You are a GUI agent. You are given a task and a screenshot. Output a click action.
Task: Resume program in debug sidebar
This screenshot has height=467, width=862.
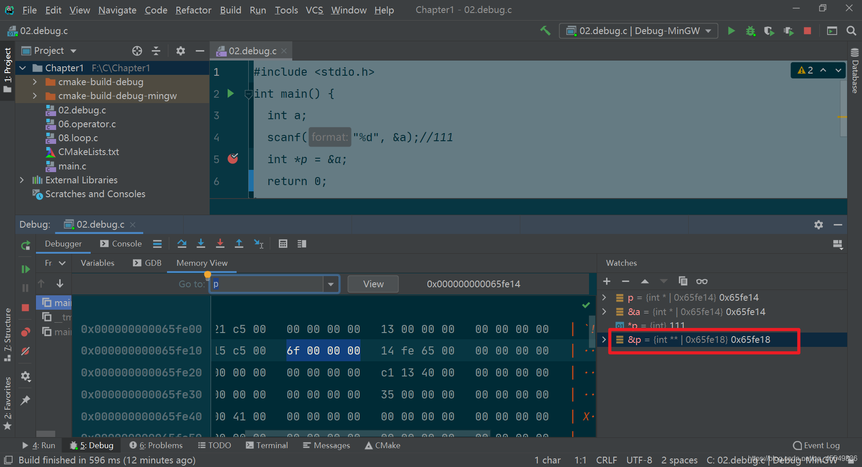point(26,269)
